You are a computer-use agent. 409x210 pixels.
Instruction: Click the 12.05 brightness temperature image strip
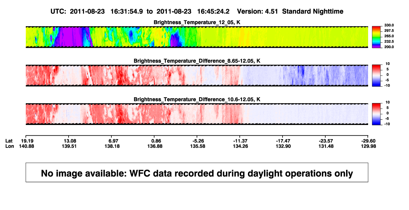197,37
